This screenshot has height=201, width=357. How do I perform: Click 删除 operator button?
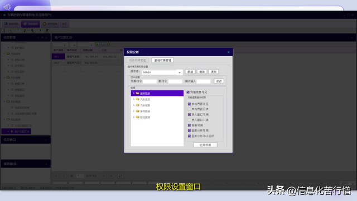click(x=202, y=72)
